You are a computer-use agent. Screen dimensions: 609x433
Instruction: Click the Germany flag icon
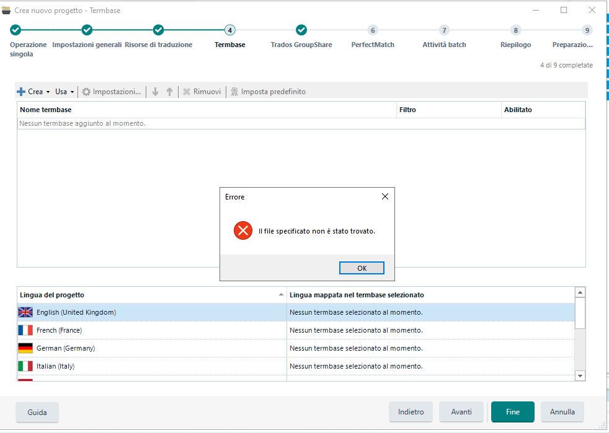25,348
